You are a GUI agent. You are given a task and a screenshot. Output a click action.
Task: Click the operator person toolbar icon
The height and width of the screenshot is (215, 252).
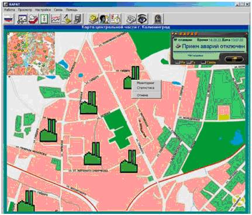105,19
